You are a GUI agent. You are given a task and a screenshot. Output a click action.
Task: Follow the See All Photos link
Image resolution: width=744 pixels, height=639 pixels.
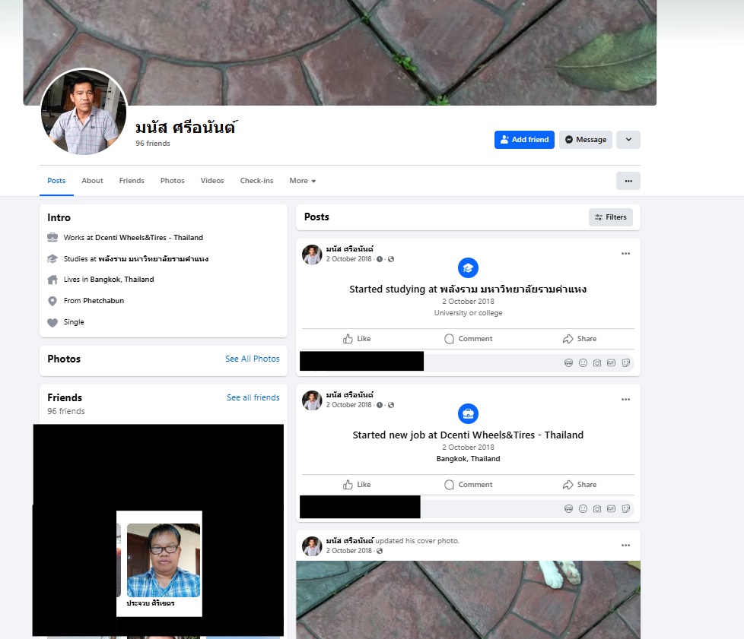[x=252, y=359]
